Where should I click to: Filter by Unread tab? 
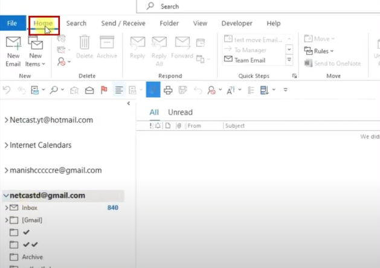[180, 112]
